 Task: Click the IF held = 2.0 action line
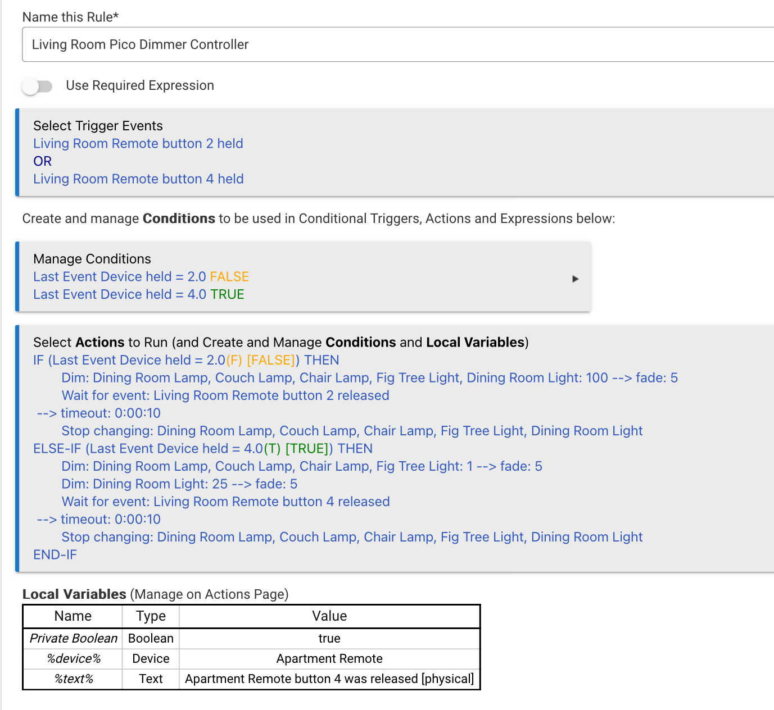(x=186, y=360)
